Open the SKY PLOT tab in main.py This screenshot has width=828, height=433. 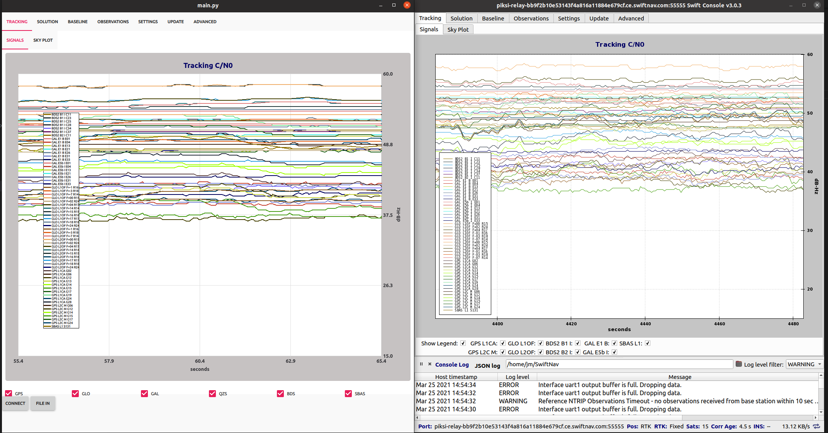click(43, 40)
